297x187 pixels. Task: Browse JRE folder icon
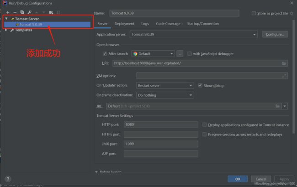[x=277, y=106]
